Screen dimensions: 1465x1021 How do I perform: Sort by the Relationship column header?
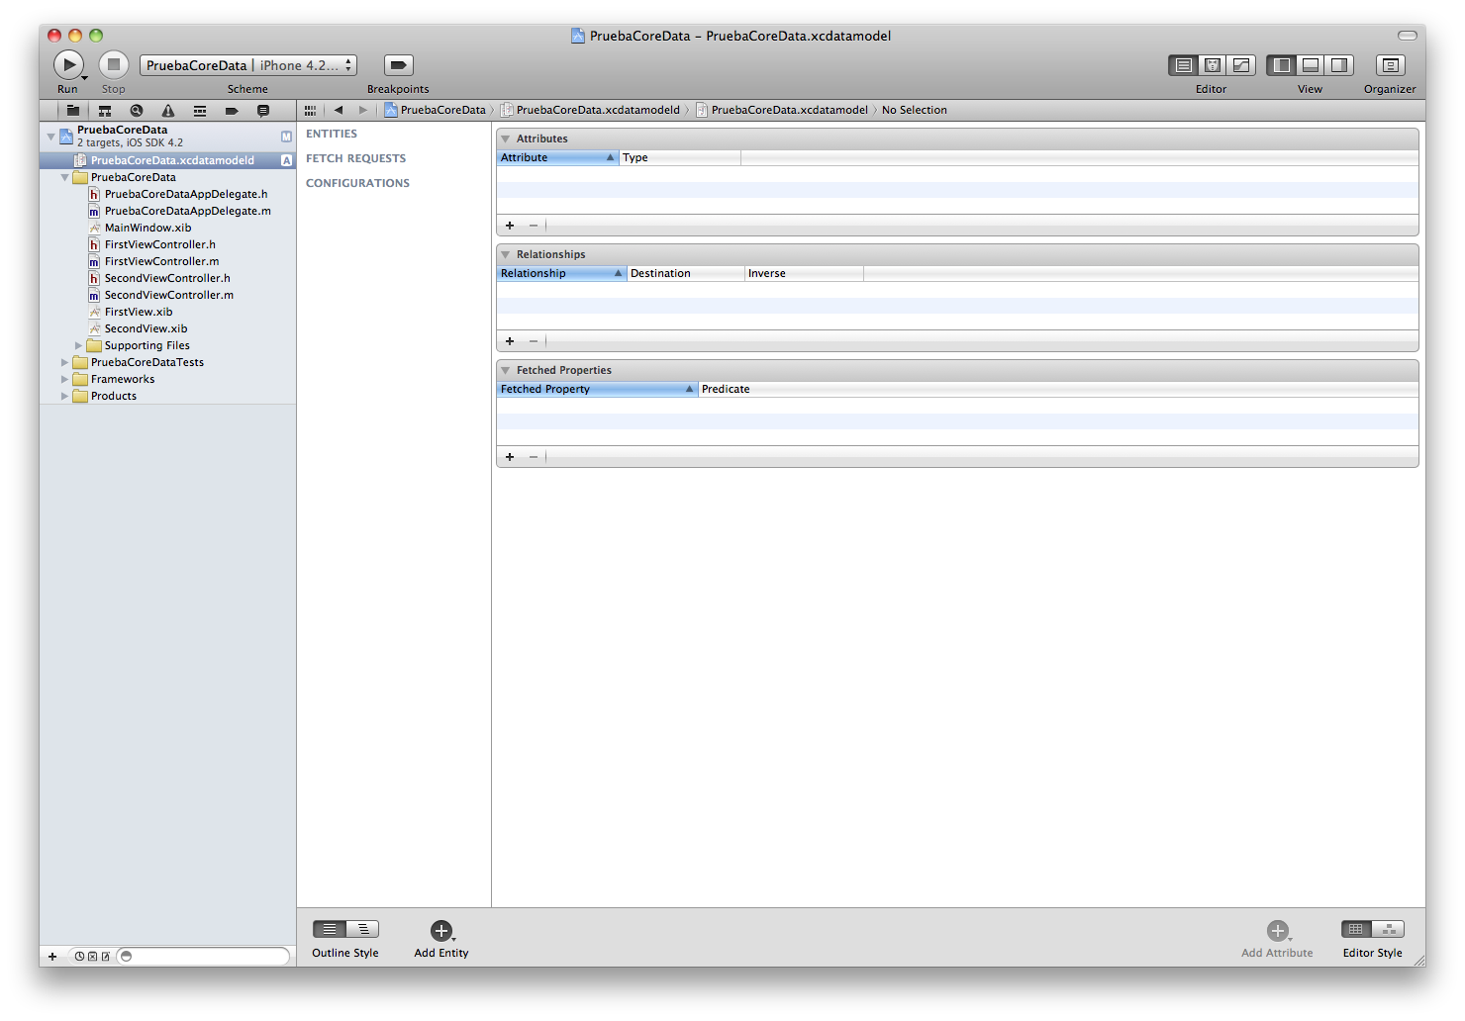[561, 274]
